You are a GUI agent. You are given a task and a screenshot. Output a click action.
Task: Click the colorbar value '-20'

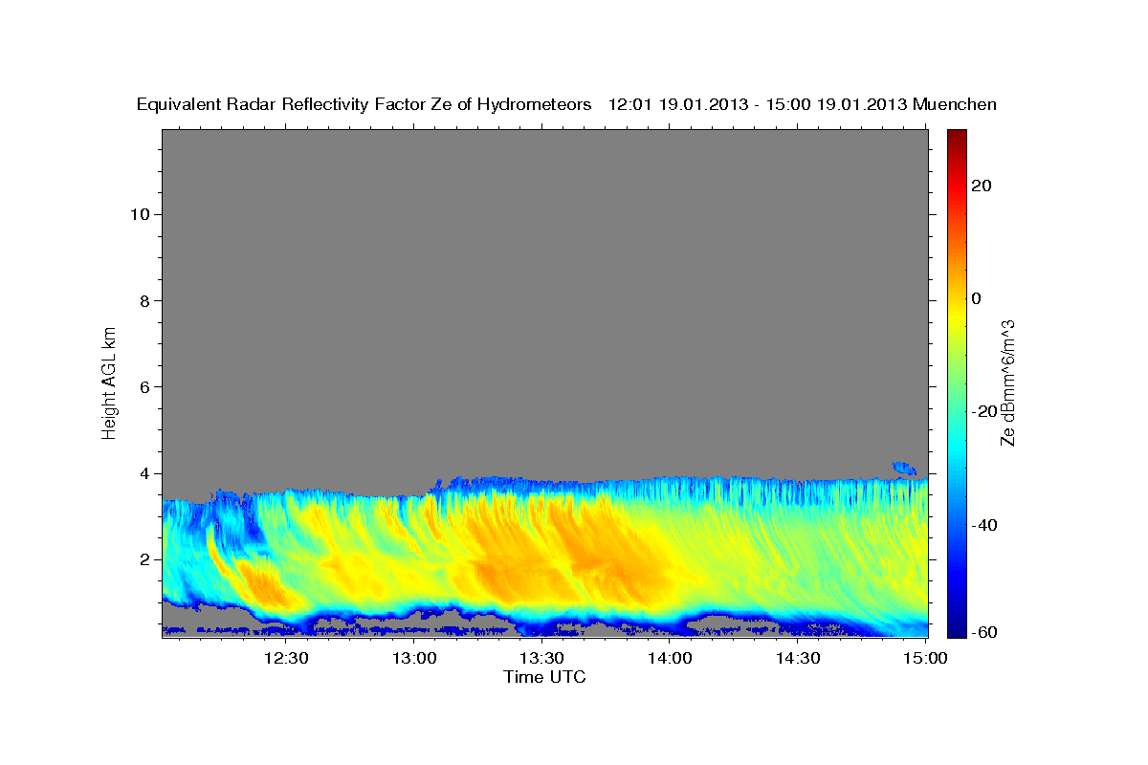click(984, 412)
